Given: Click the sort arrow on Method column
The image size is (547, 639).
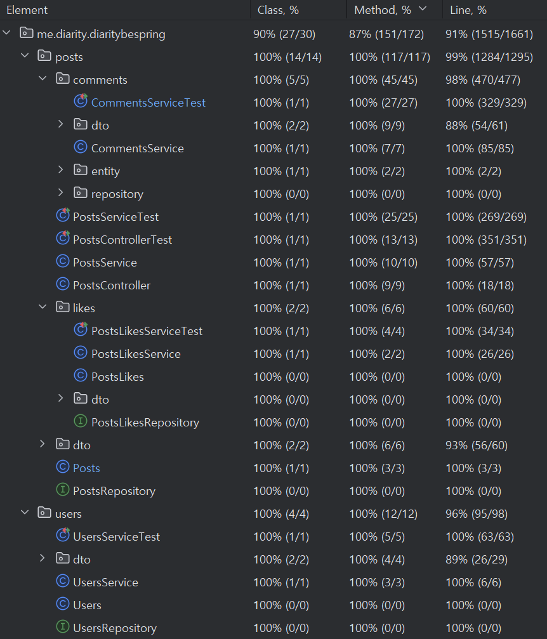Looking at the screenshot, I should [x=423, y=9].
